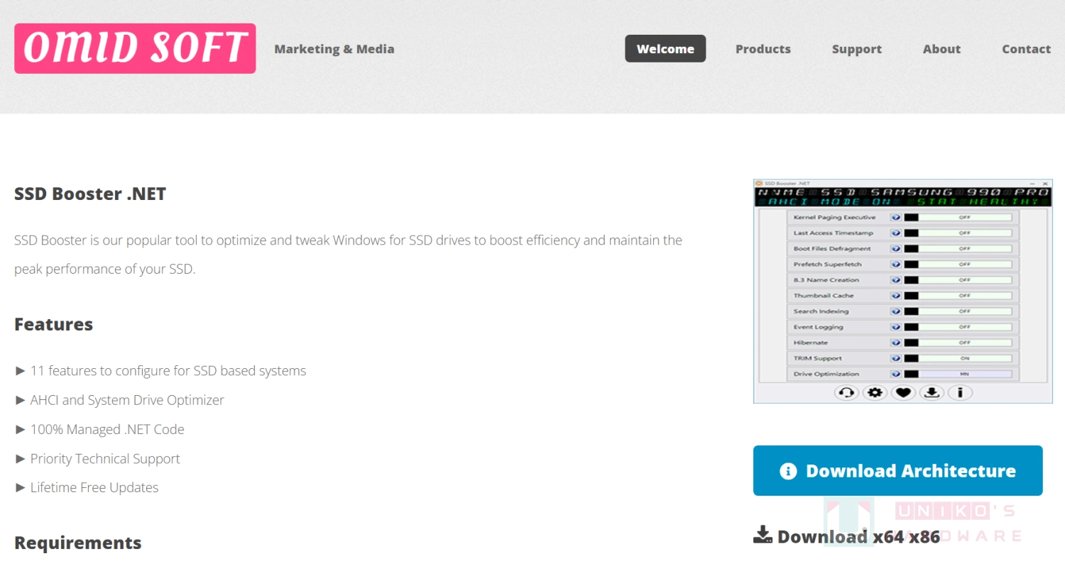Select 'Priority Technical Support' line
This screenshot has height=561, width=1065.
point(97,459)
